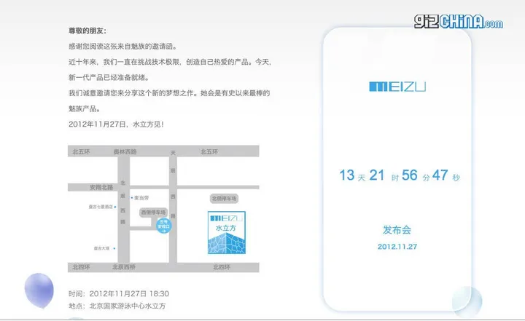Select the 奥林西路 road label

pos(125,152)
